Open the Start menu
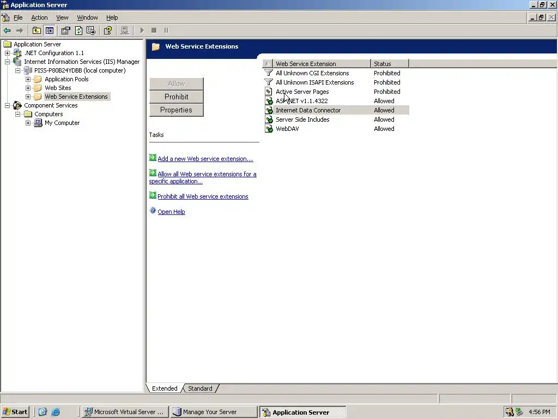 point(15,412)
